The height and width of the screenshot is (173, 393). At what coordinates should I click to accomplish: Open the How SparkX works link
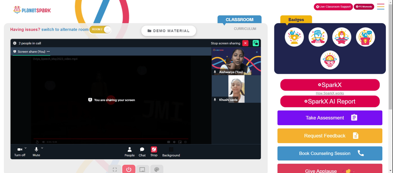(330, 93)
